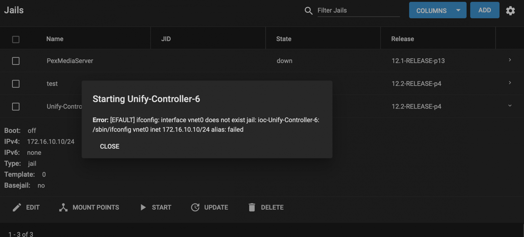Click the down state of PexMediaServer
524x237 pixels.
click(284, 61)
